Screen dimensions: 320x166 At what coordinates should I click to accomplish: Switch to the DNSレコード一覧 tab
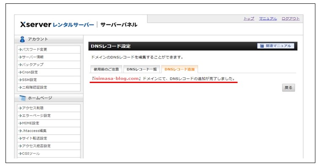click(x=141, y=69)
